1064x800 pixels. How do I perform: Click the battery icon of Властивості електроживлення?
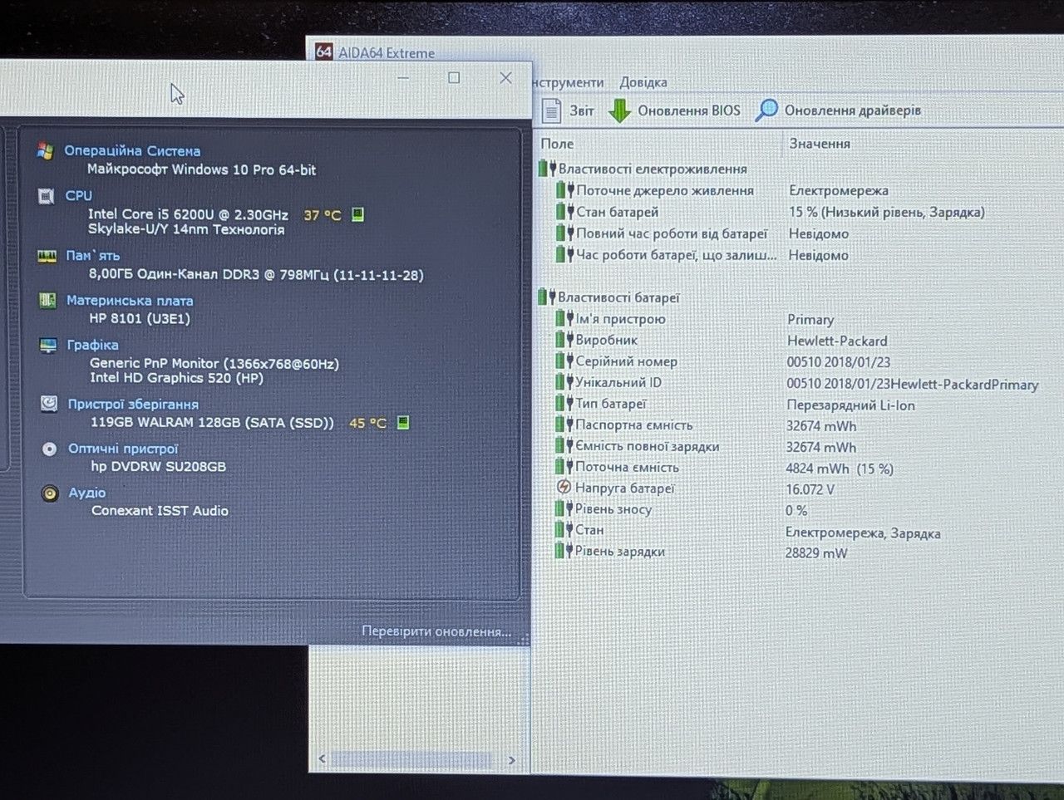[x=547, y=169]
